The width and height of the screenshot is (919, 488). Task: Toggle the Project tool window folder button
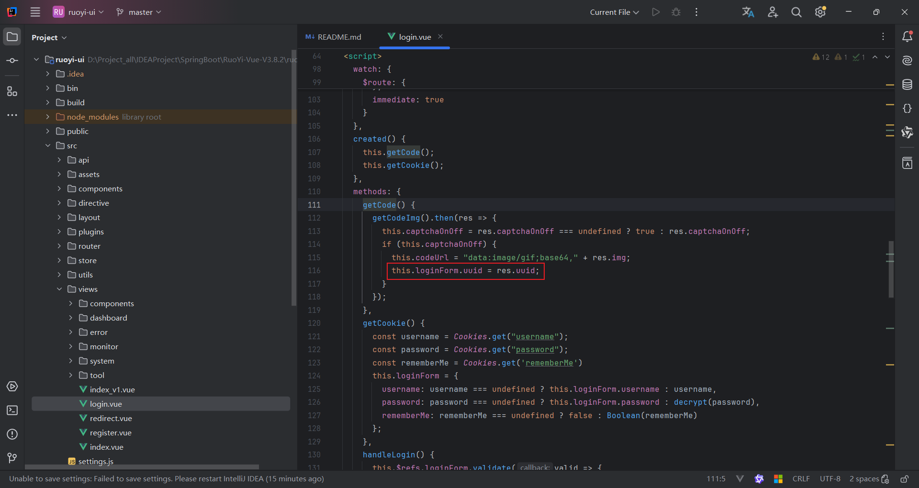point(12,37)
